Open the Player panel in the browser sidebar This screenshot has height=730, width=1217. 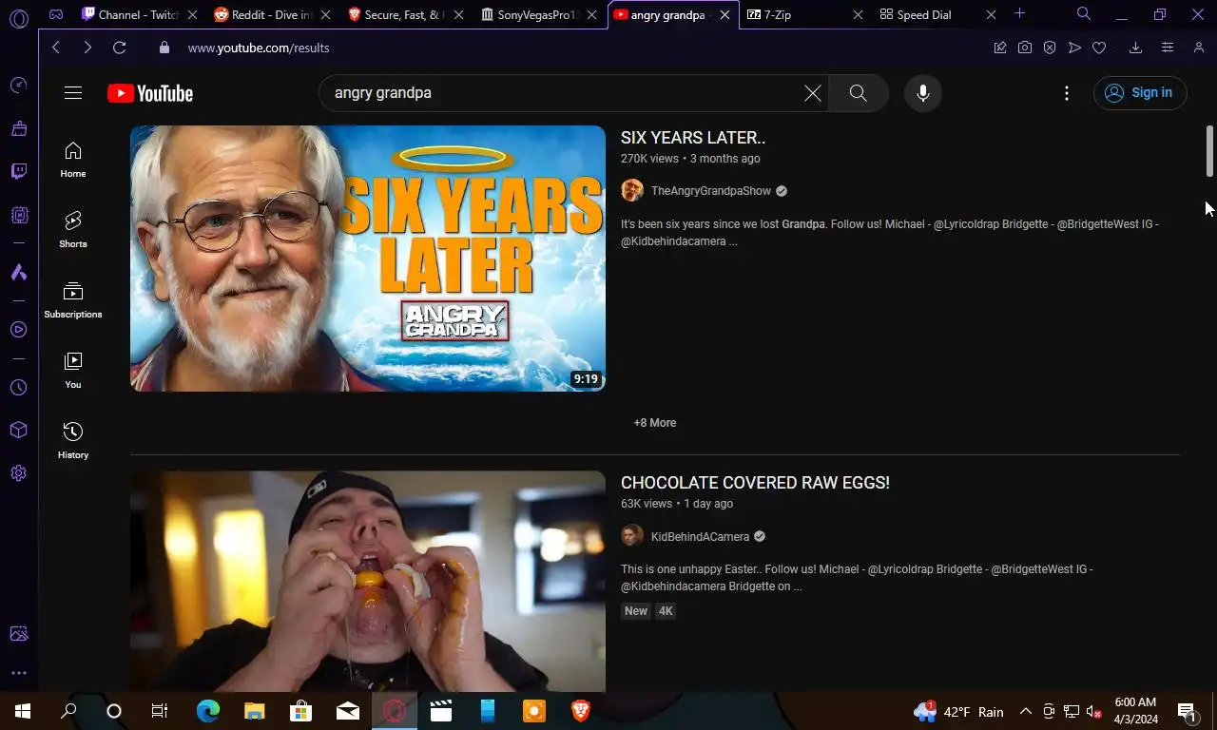[x=18, y=330]
